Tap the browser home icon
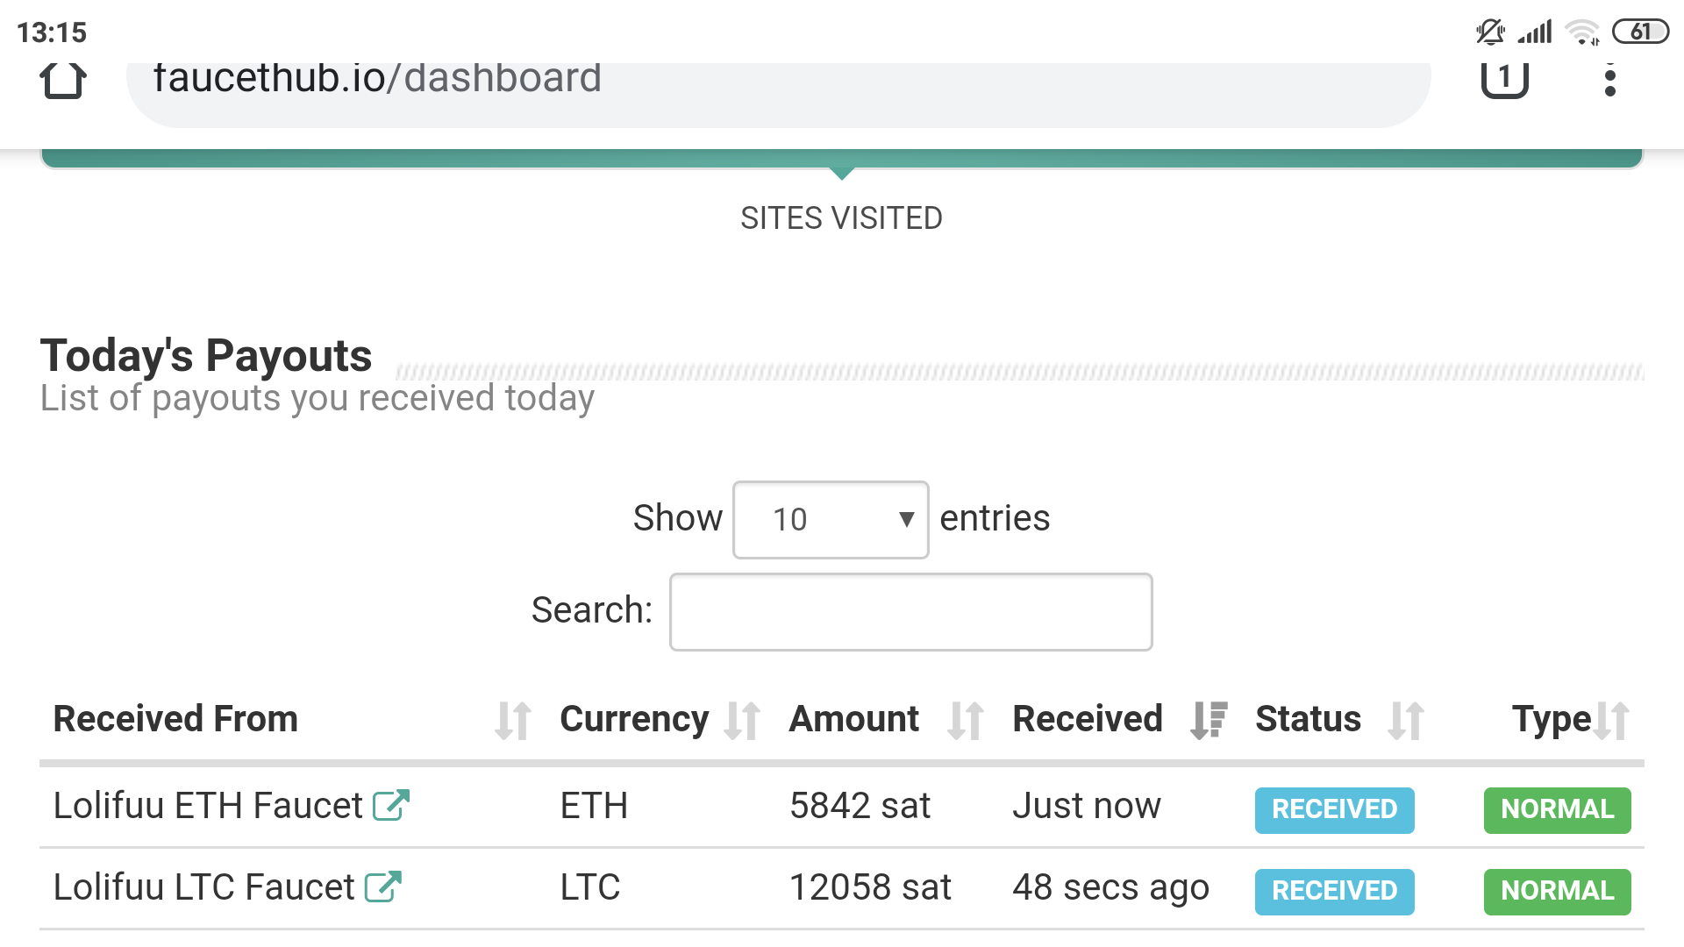Screen dimensions: 1684x947 click(63, 81)
